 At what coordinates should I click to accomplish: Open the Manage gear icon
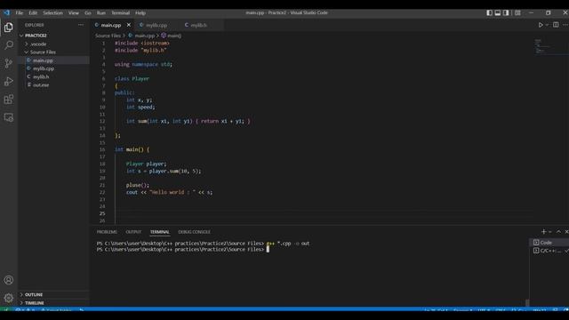[8, 298]
